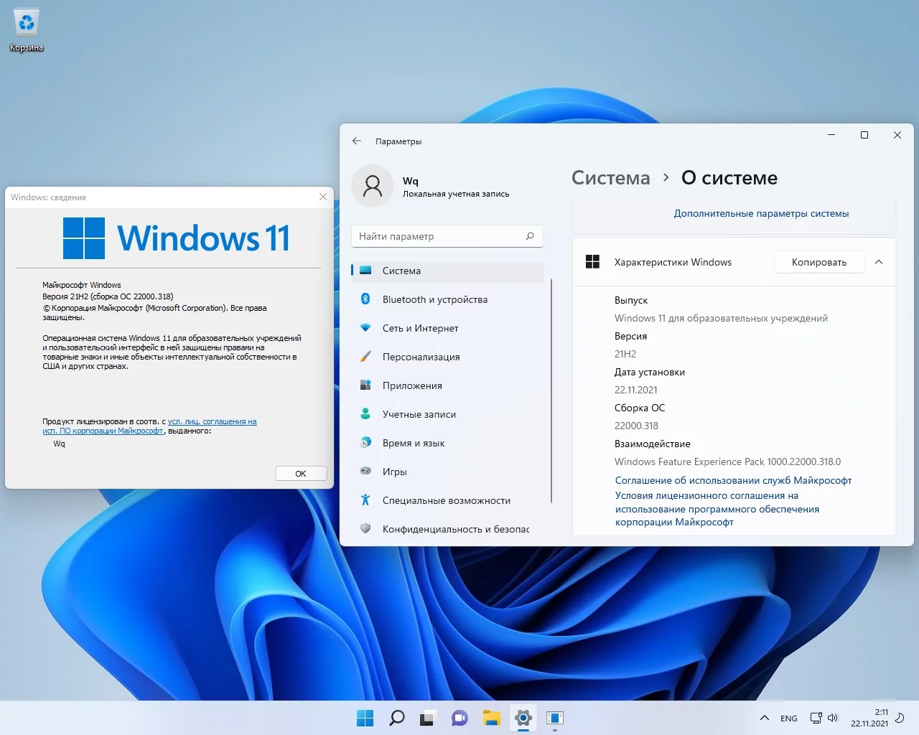Open Специальные возможности settings

447,500
